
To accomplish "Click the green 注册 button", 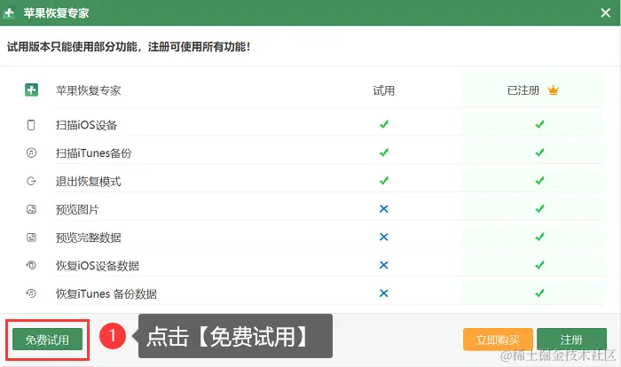I will [x=571, y=340].
